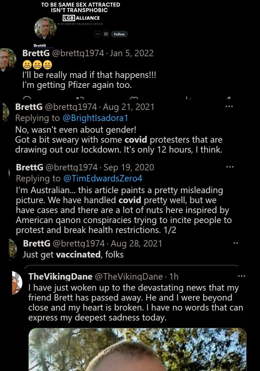Click BrettG's avatar on the Jan 5 tweet

8,60
